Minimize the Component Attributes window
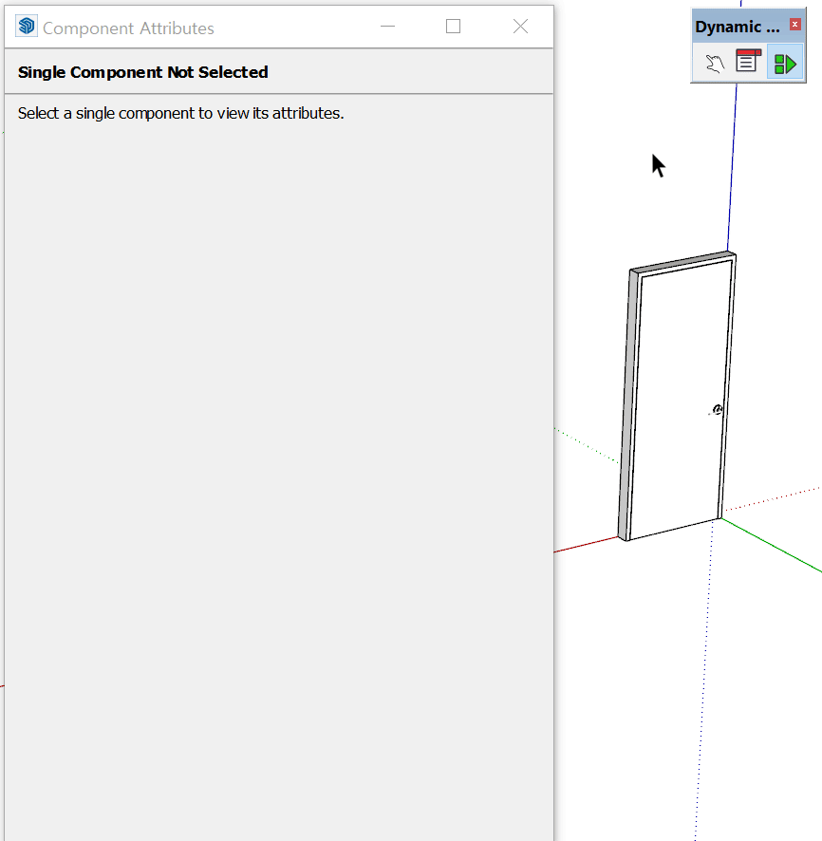The width and height of the screenshot is (822, 841). pos(387,27)
